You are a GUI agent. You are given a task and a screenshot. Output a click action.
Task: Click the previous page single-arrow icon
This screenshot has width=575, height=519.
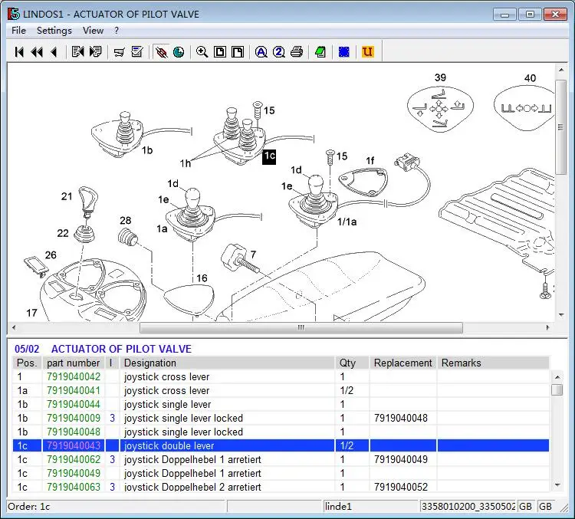pyautogui.click(x=54, y=51)
